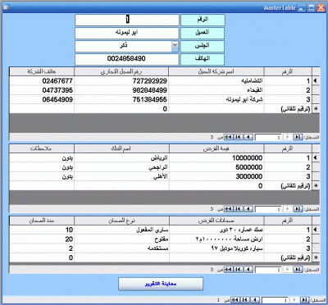Jump to last record in companies subform navigator
This screenshot has width=328, height=305.
pos(239,137)
